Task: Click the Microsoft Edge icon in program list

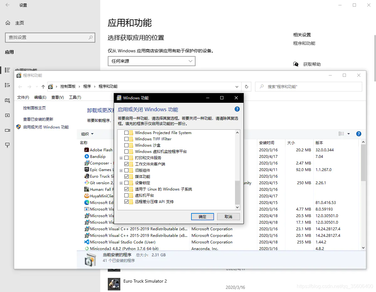Action: (x=86, y=202)
